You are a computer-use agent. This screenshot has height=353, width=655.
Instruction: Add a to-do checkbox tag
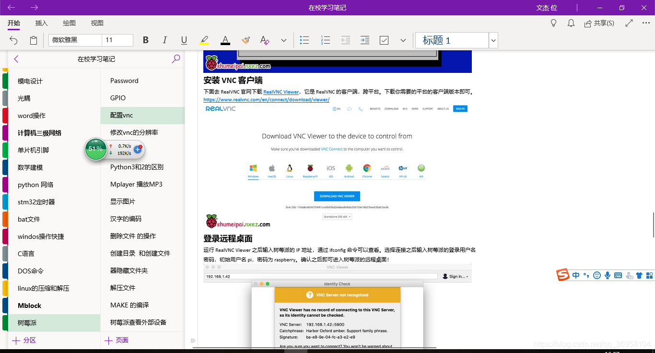tap(384, 40)
